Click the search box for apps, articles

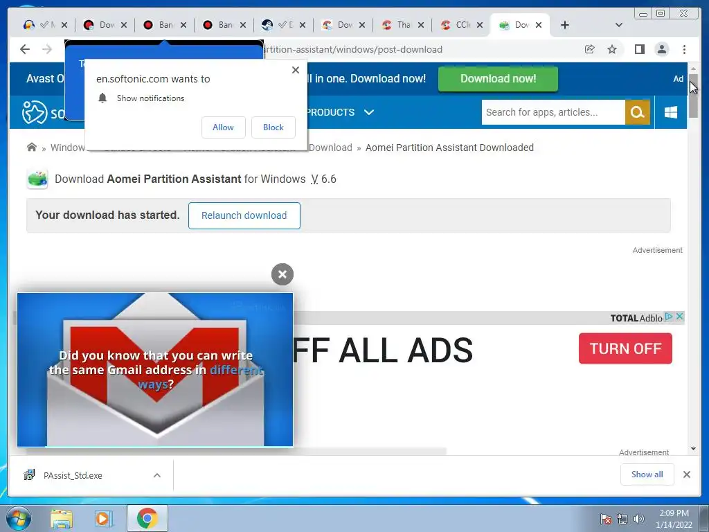(x=553, y=112)
